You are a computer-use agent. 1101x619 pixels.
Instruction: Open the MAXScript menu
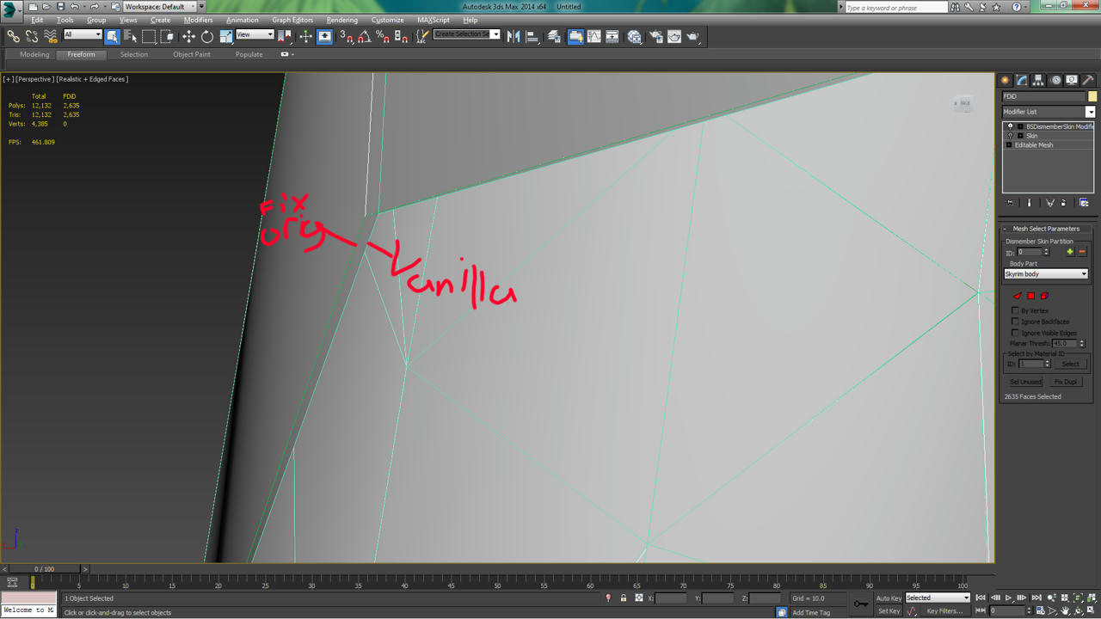pos(433,20)
